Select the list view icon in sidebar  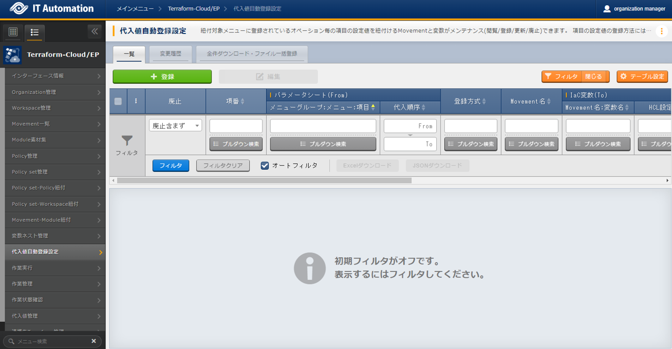point(35,32)
